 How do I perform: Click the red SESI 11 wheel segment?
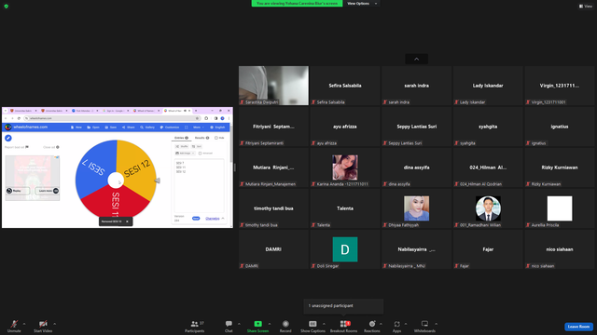(x=116, y=202)
